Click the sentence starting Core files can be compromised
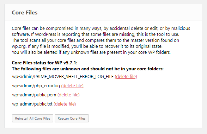This screenshot has height=134, width=207. (x=101, y=28)
